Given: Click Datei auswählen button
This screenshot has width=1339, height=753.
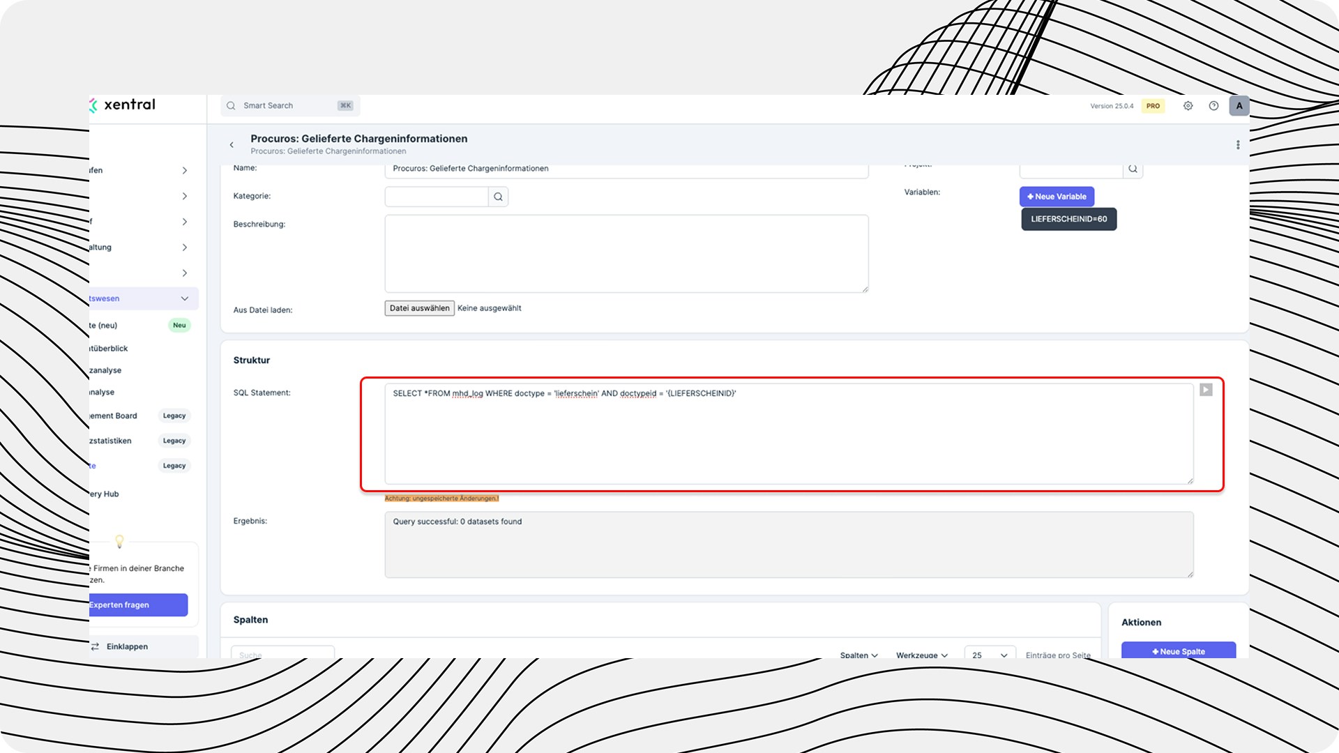Looking at the screenshot, I should pos(419,308).
